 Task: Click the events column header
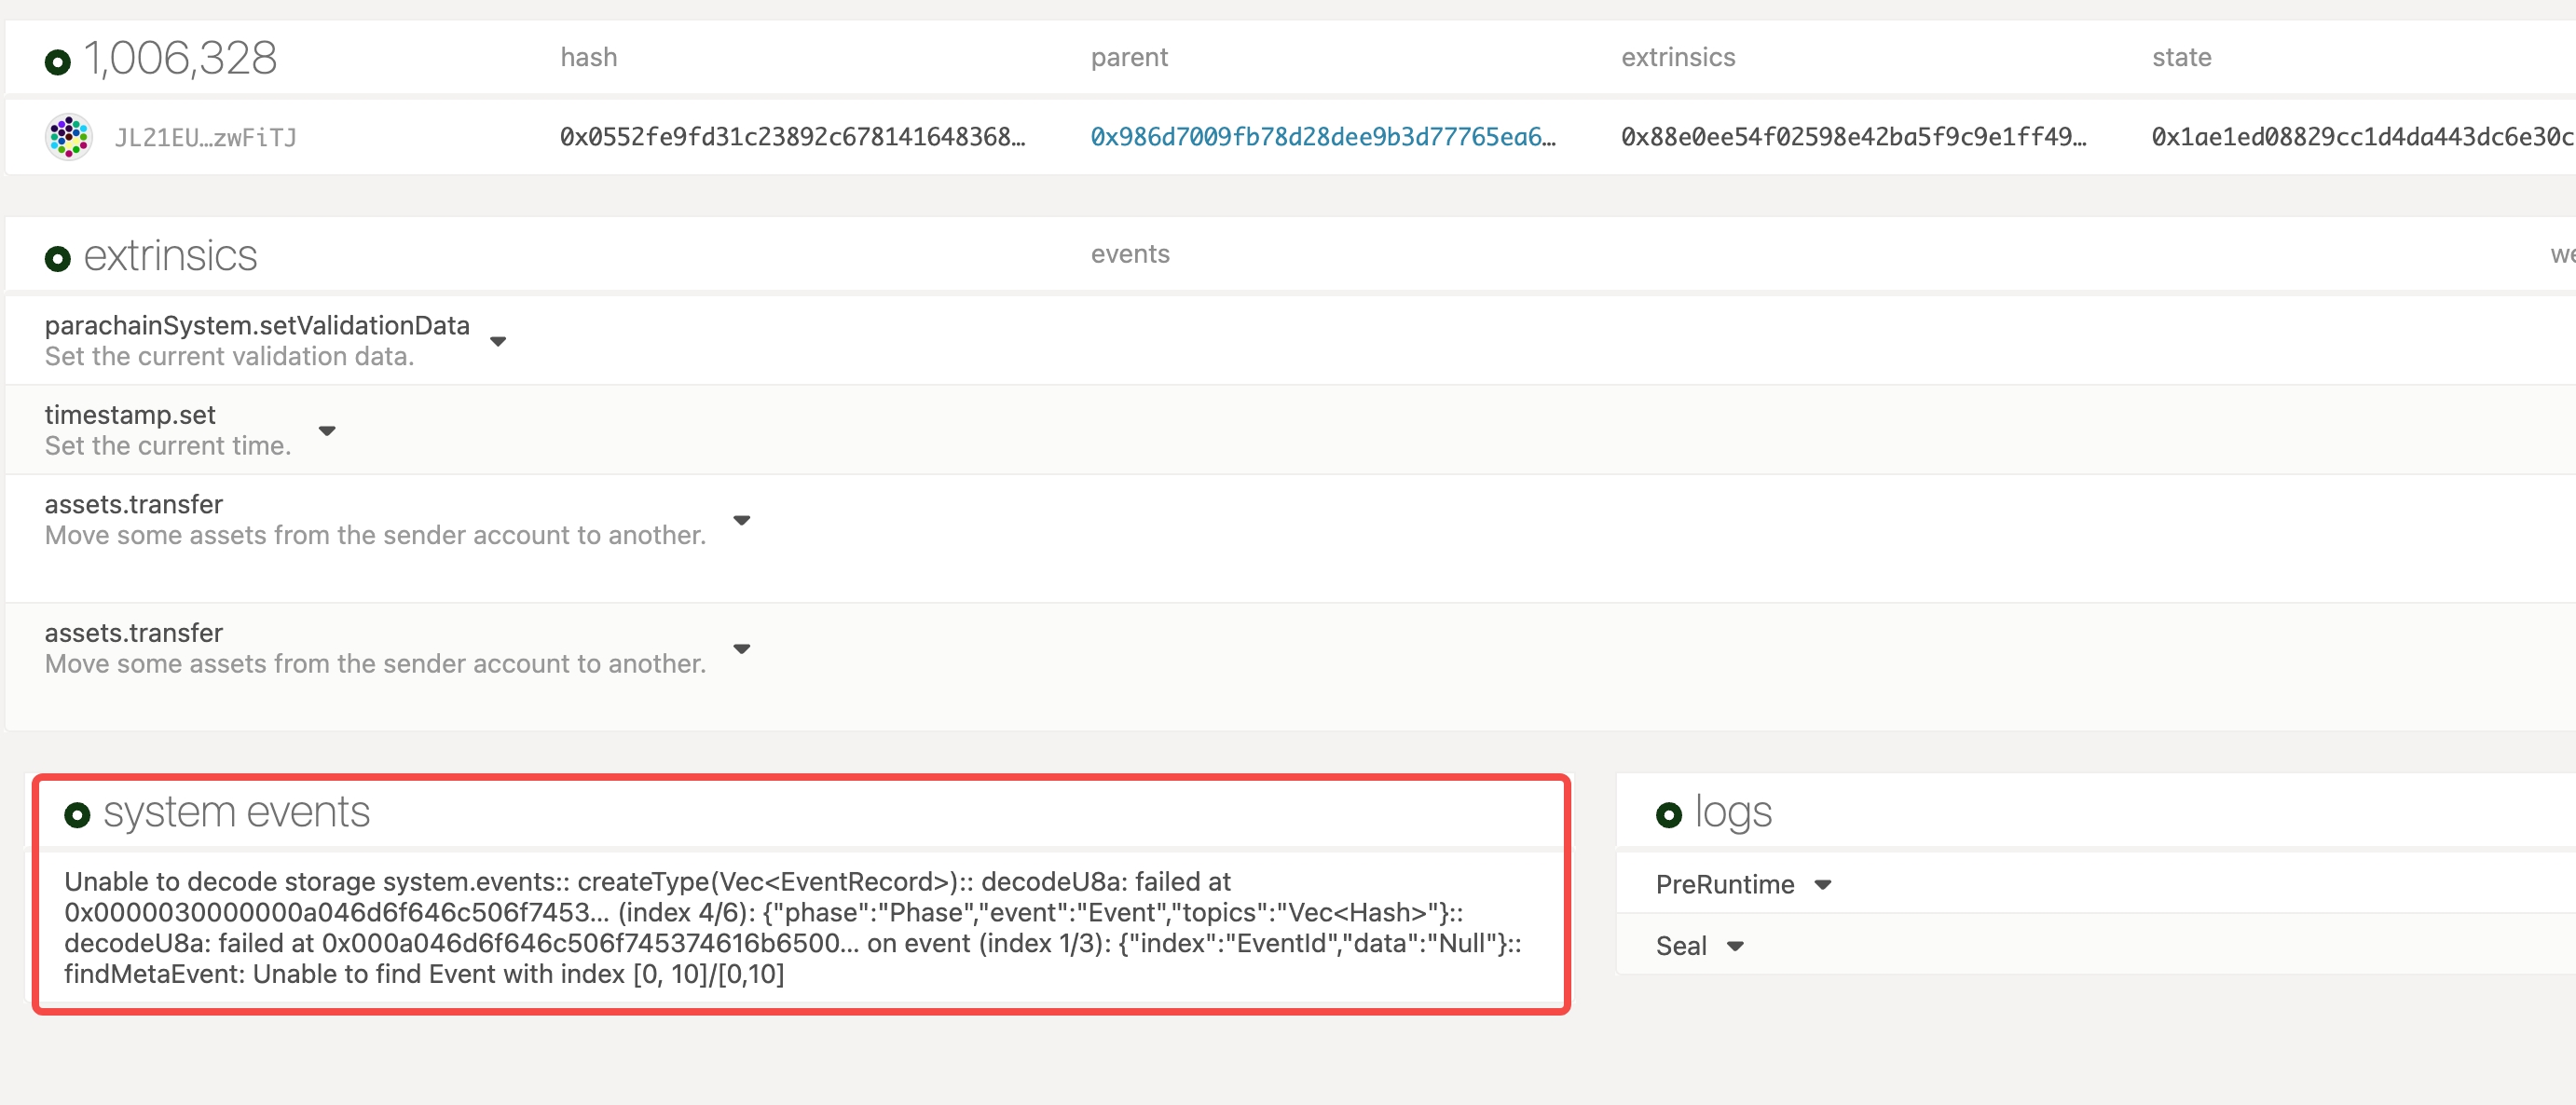point(1130,254)
